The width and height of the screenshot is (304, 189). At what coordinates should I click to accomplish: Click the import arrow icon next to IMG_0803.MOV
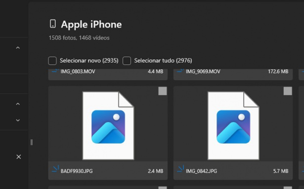pyautogui.click(x=55, y=71)
